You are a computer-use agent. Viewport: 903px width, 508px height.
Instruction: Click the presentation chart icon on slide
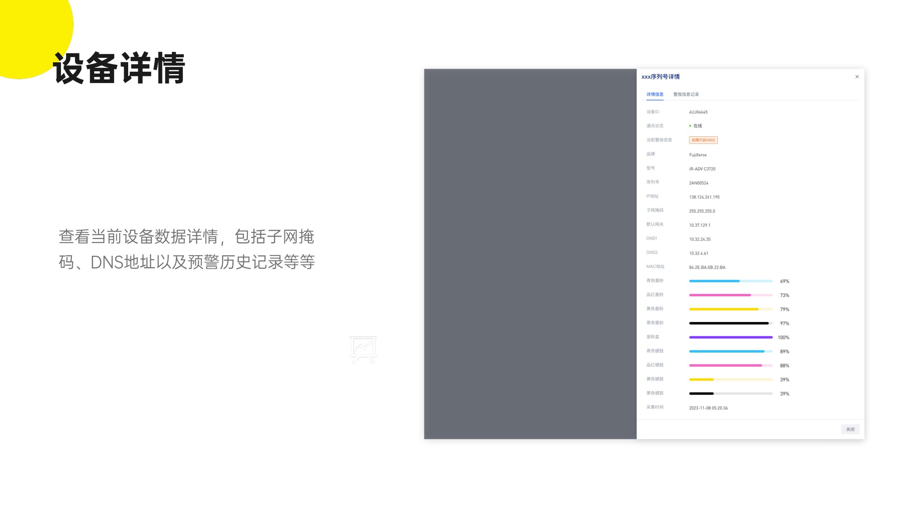coord(363,349)
